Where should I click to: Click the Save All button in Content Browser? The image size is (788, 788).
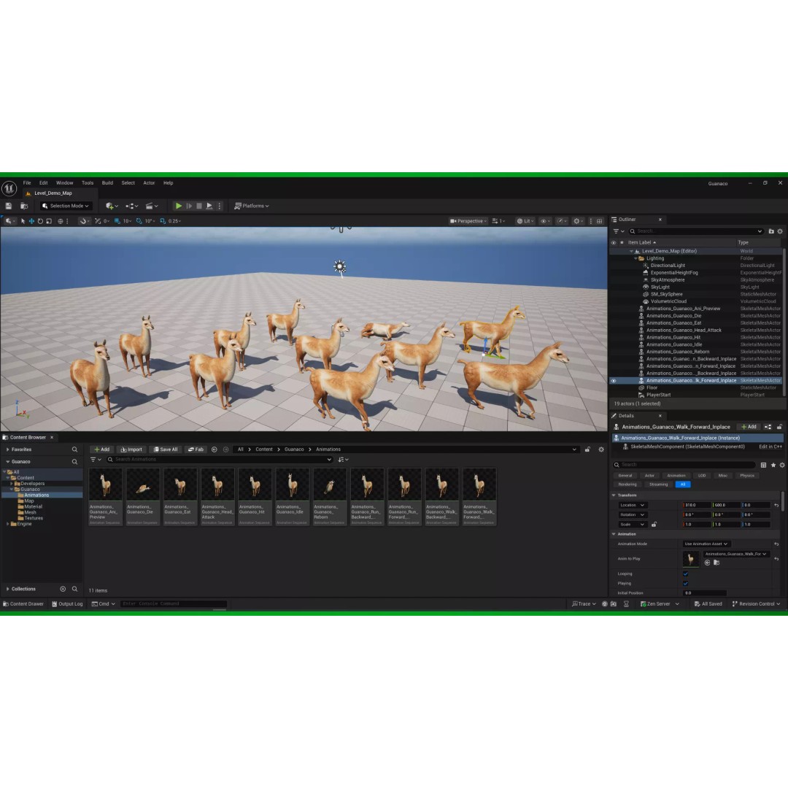[166, 449]
